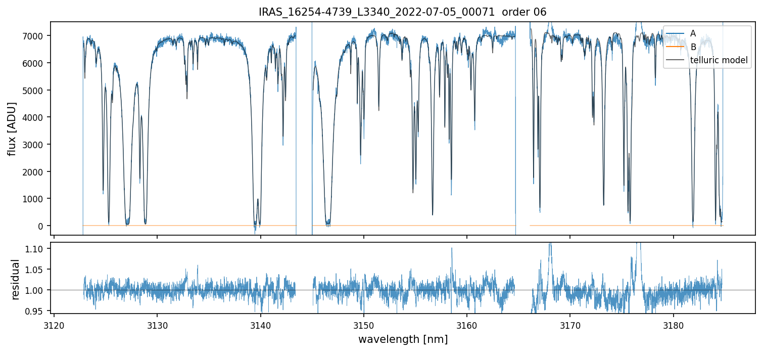Click the 4000 flux tick label

tap(34, 117)
